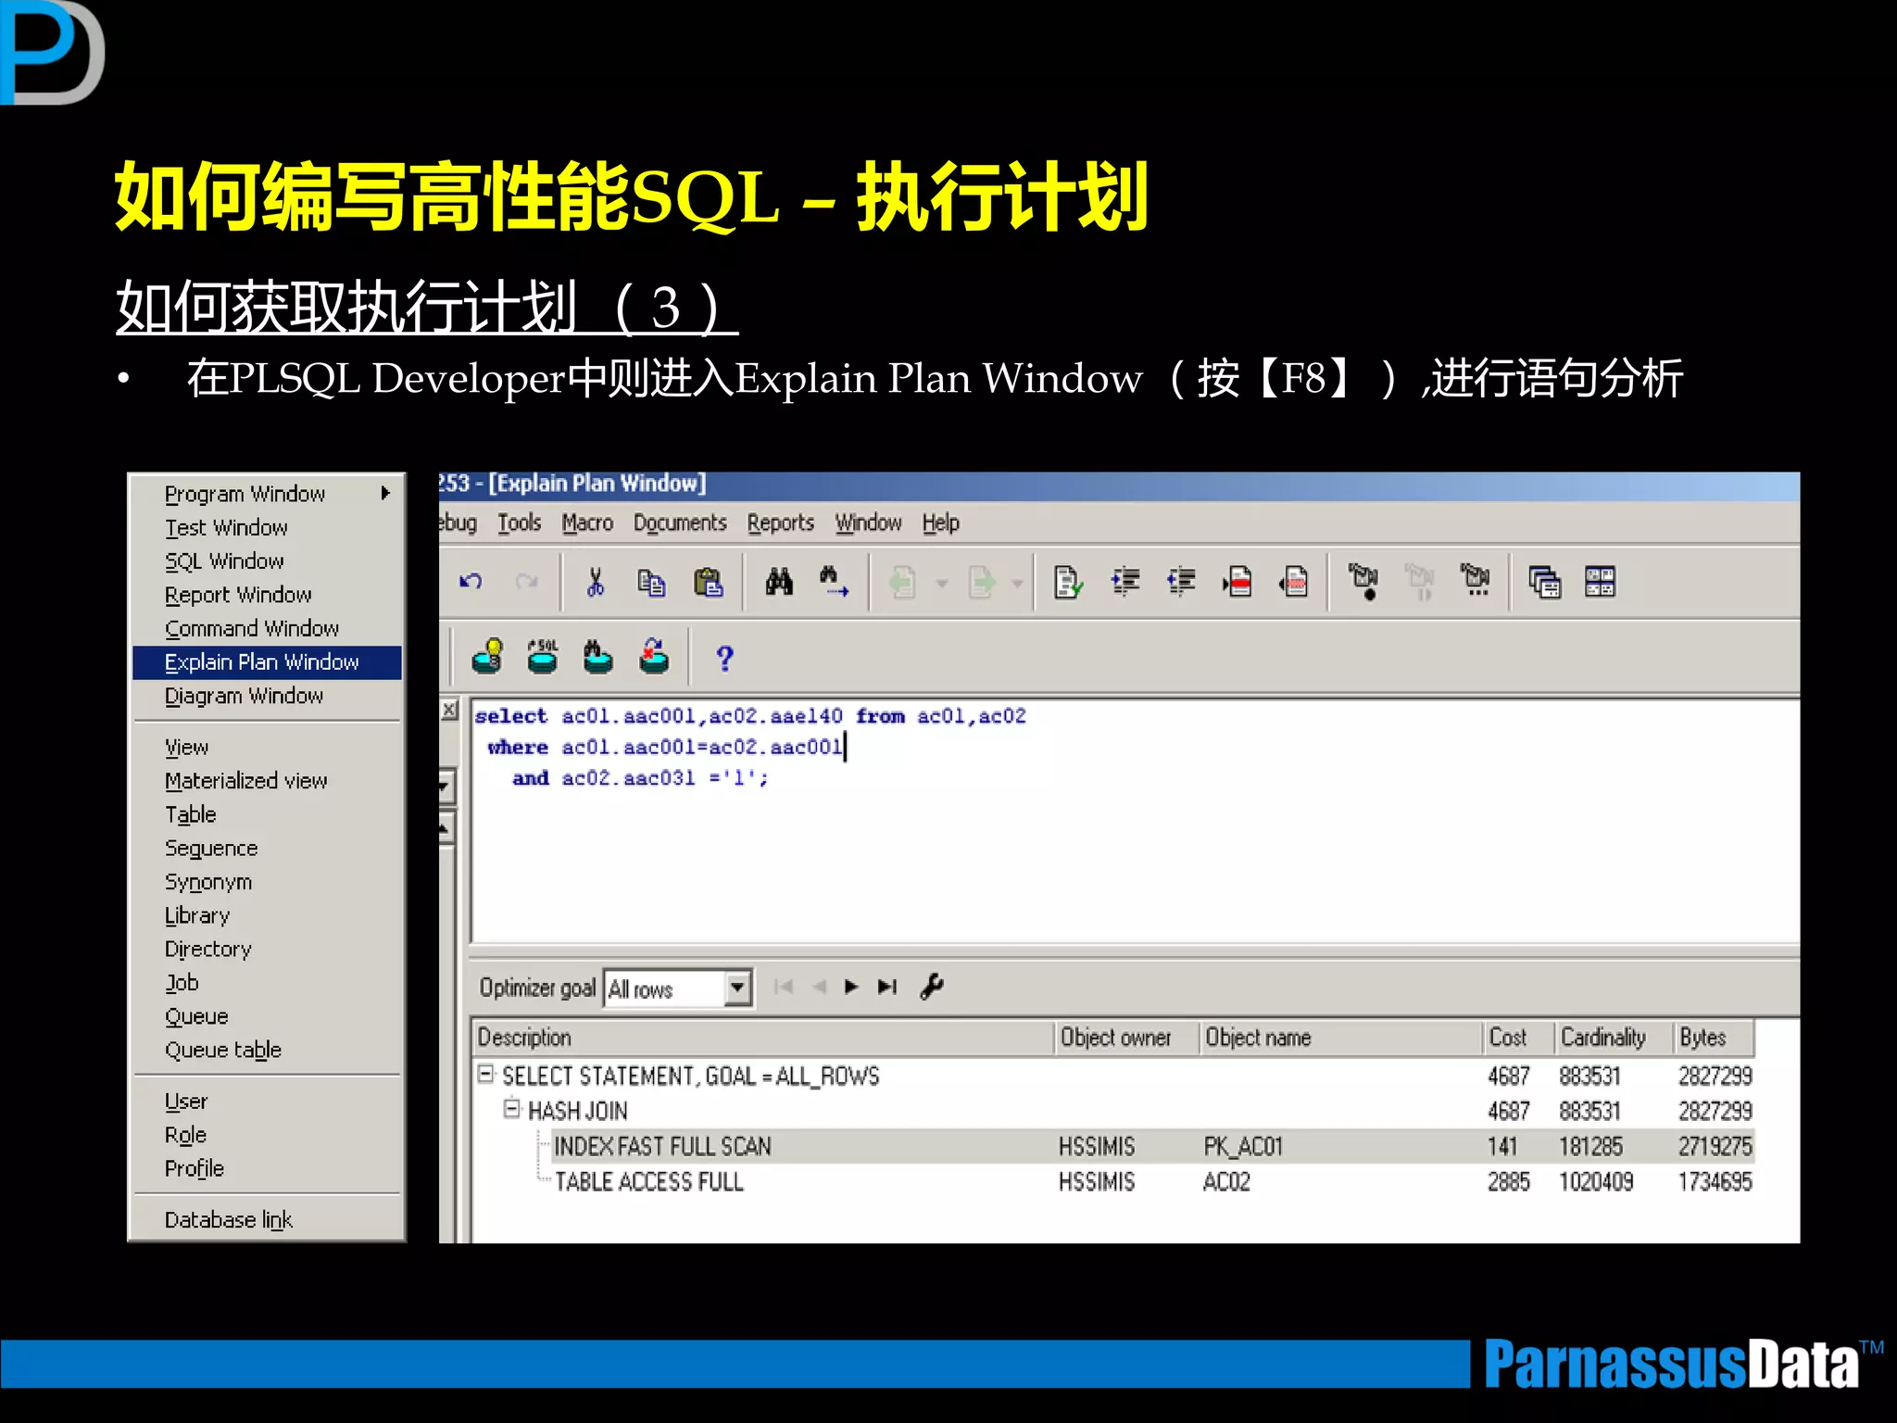The width and height of the screenshot is (1897, 1423).
Task: Click the first operation navigation button
Action: (x=784, y=987)
